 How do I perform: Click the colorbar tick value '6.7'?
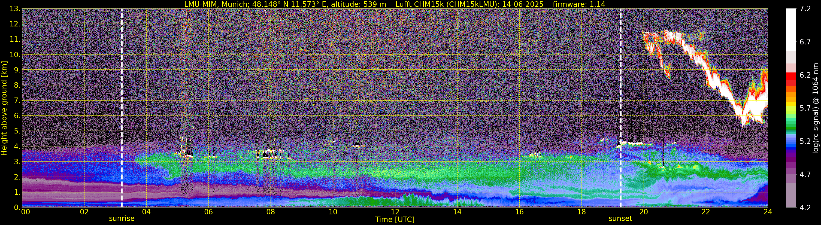[805, 42]
